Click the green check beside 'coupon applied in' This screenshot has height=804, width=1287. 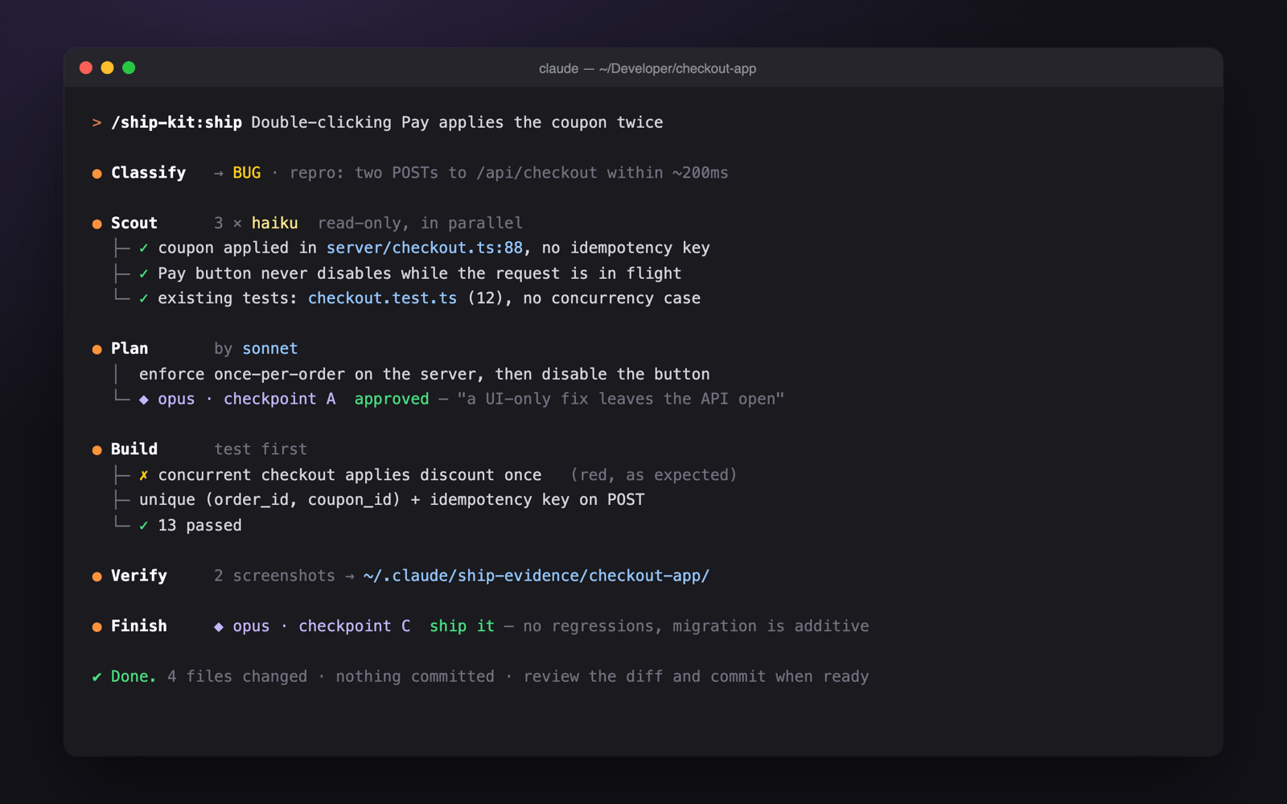[x=143, y=248]
